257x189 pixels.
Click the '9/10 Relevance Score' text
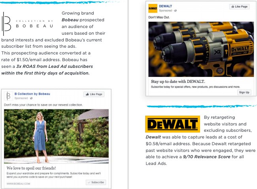pos(206,157)
